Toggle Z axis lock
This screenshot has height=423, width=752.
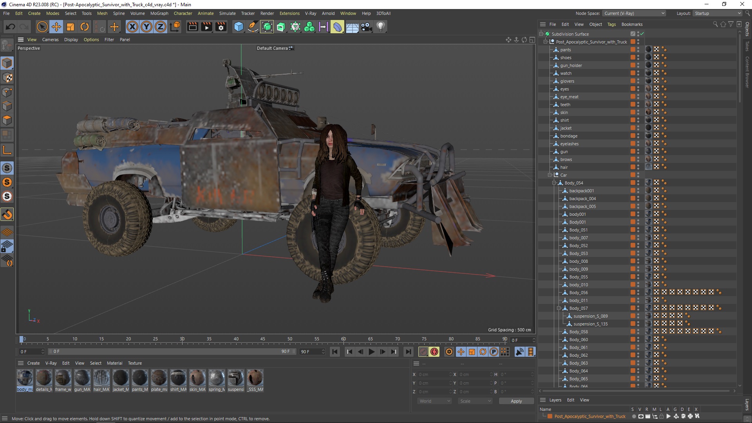(161, 27)
